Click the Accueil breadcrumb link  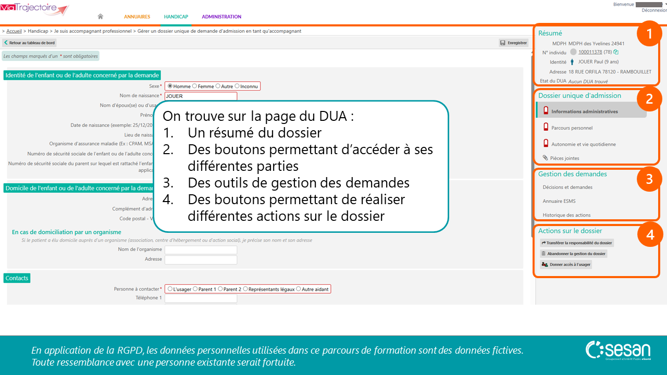[x=14, y=31]
